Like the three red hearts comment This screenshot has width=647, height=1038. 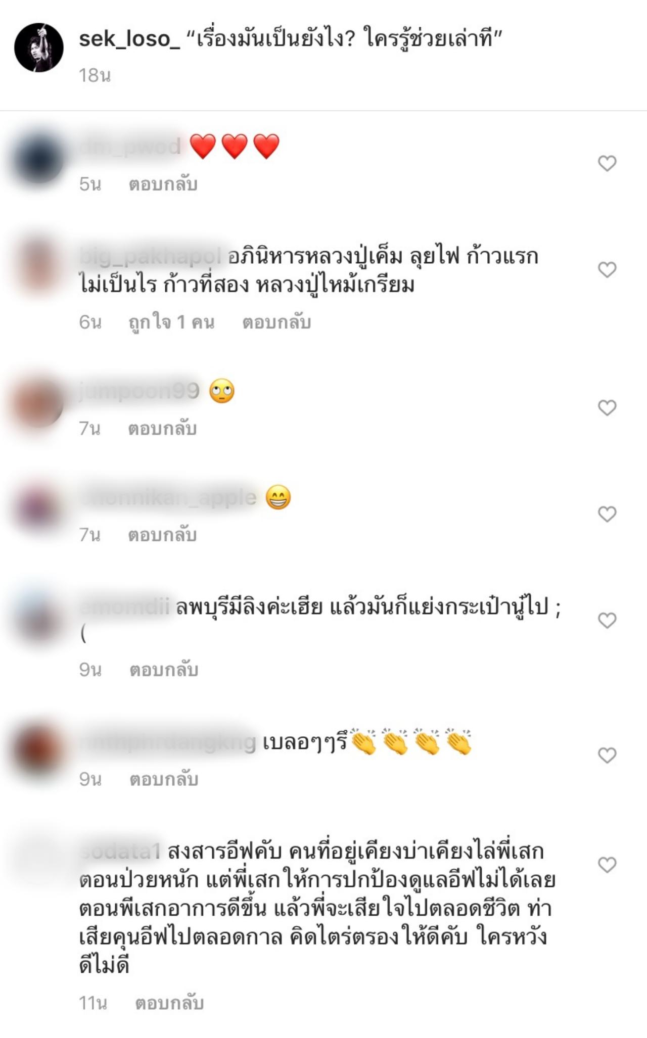(x=607, y=163)
